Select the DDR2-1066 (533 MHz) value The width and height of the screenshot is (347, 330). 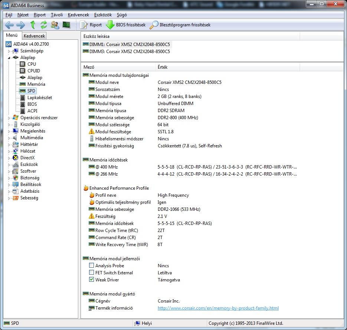pos(179,209)
